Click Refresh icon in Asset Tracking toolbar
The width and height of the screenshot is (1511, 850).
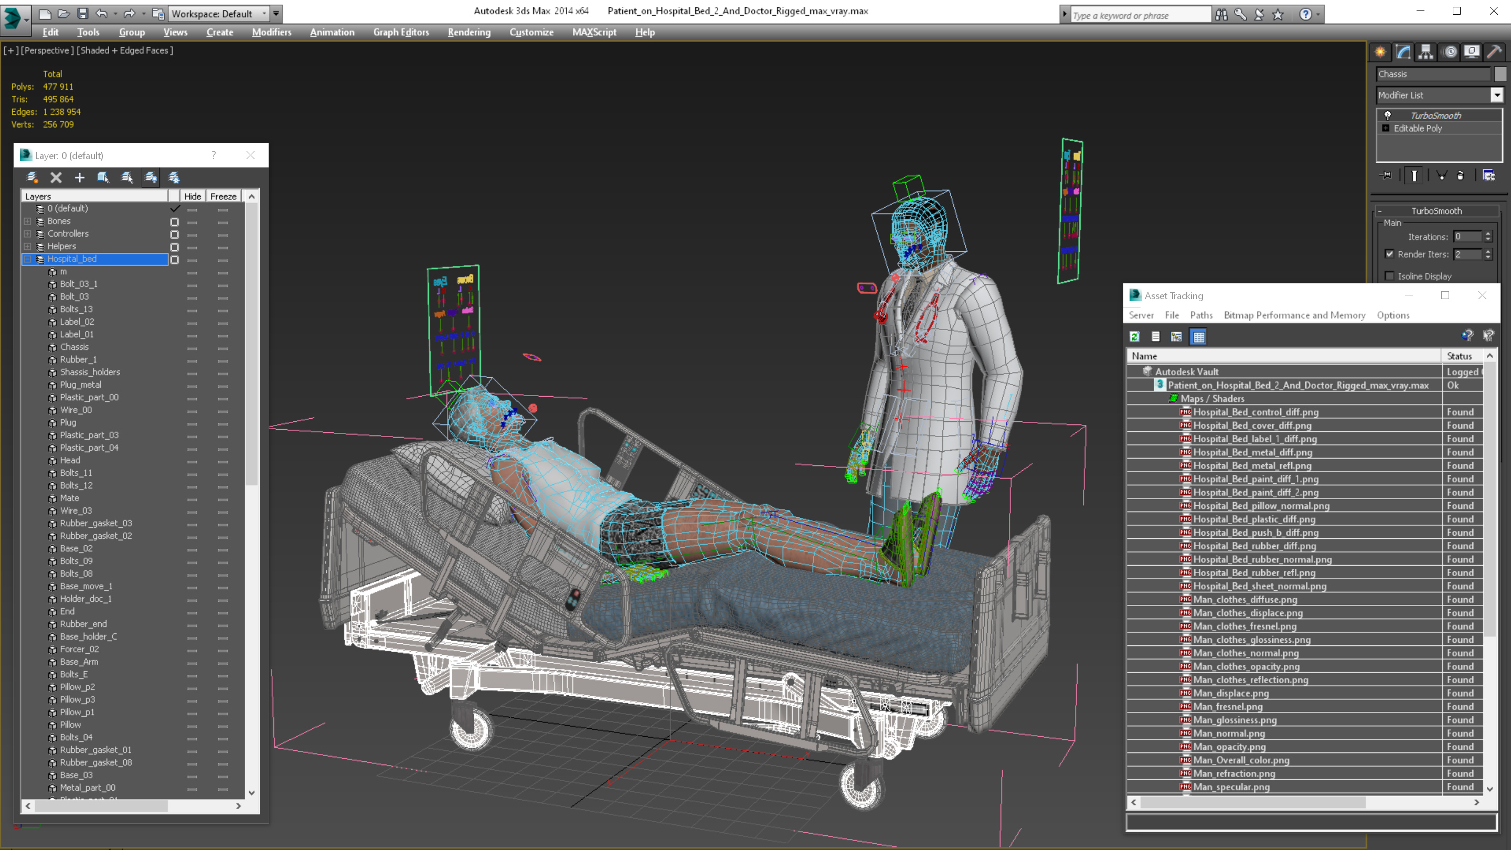(x=1134, y=336)
